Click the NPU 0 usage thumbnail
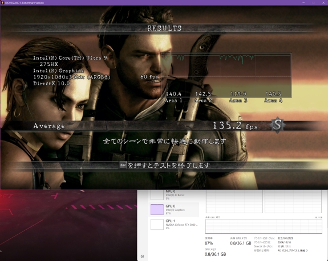Image resolution: width=328 pixels, height=261 pixels. (x=157, y=194)
